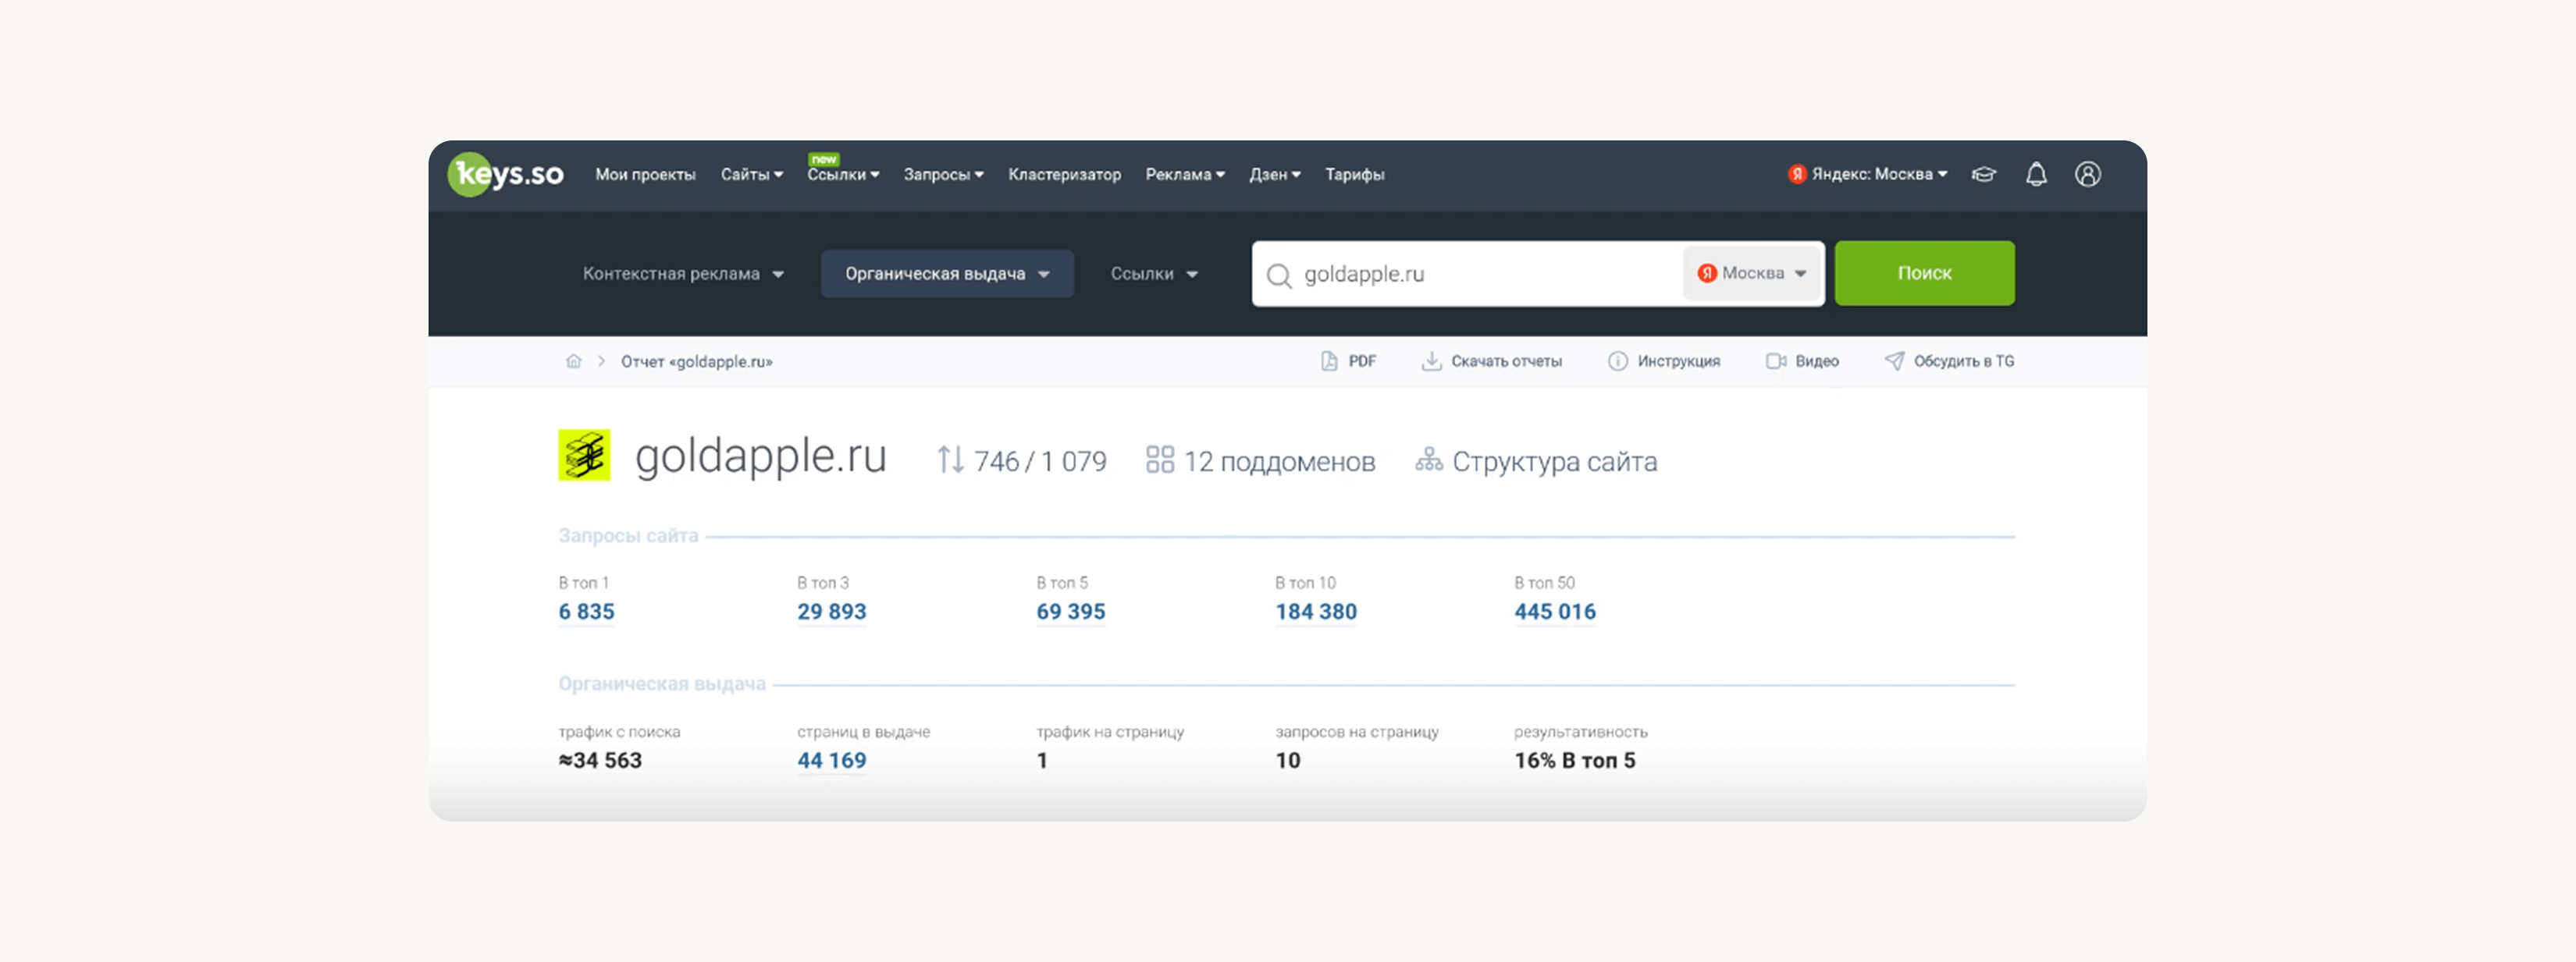Click the Telegram paper plane icon

point(1895,361)
